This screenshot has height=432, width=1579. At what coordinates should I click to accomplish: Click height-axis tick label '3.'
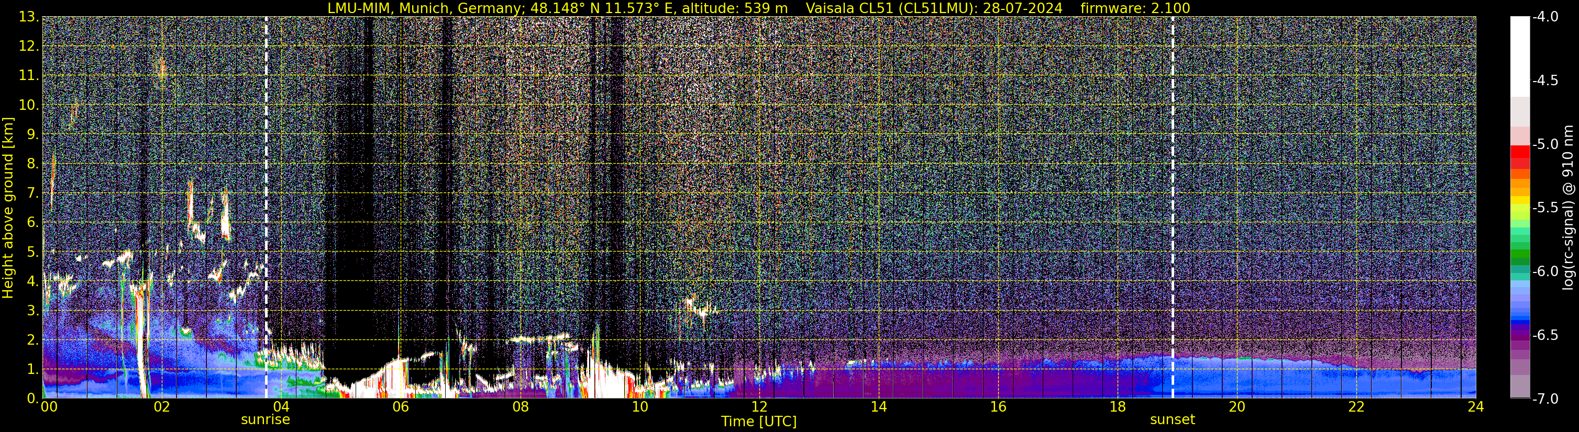pyautogui.click(x=32, y=311)
